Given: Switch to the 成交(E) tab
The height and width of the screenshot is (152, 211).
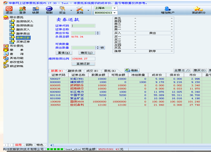Looking at the screenshot, I should coord(92,71).
